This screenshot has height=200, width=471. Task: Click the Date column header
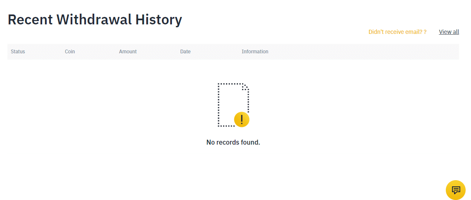point(186,52)
